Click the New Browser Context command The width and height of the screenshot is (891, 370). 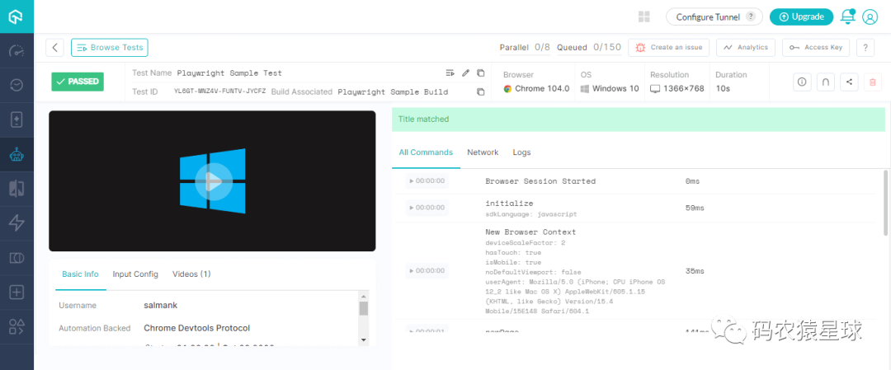530,232
